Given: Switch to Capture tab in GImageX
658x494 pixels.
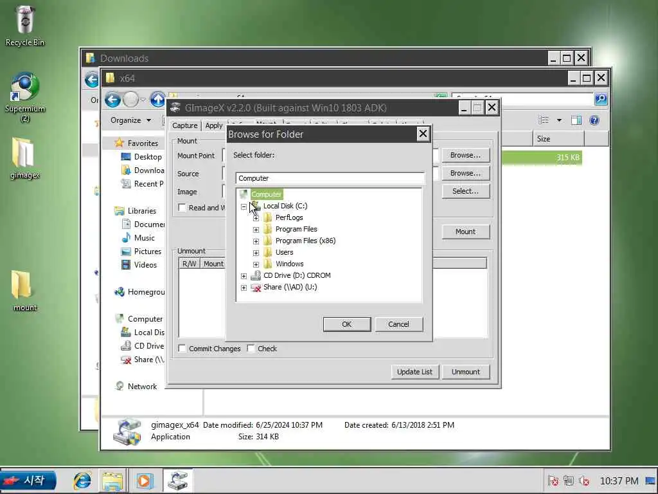Looking at the screenshot, I should (x=184, y=125).
